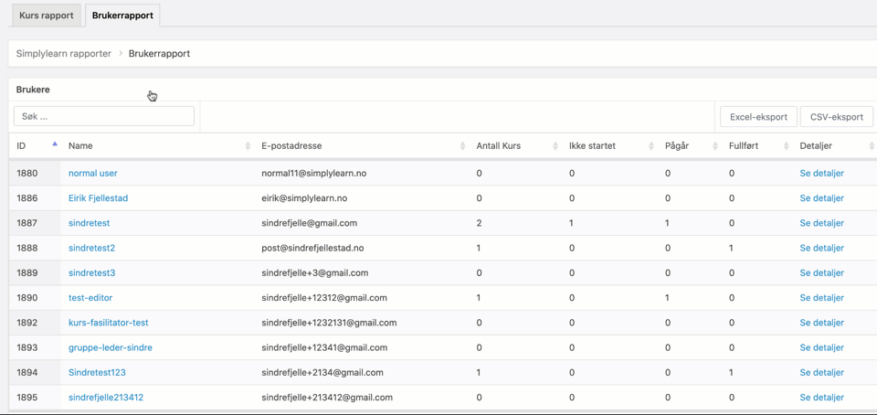877x415 pixels.
Task: Click Fullført column sort arrows
Action: click(787, 146)
